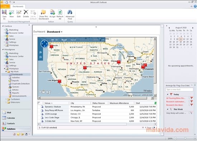
Task: Check the completion box for 10 Touring Bikes task
Action: 189,98
